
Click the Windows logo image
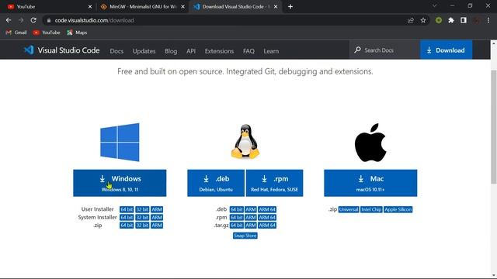coord(120,142)
